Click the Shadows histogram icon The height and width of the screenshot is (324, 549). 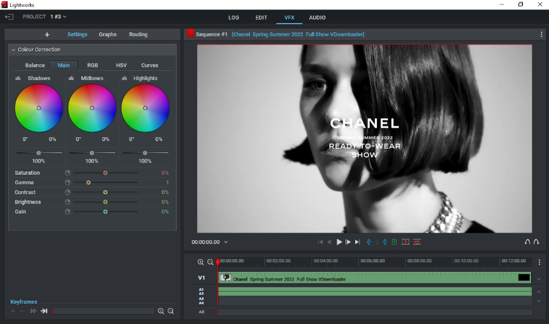click(x=18, y=78)
